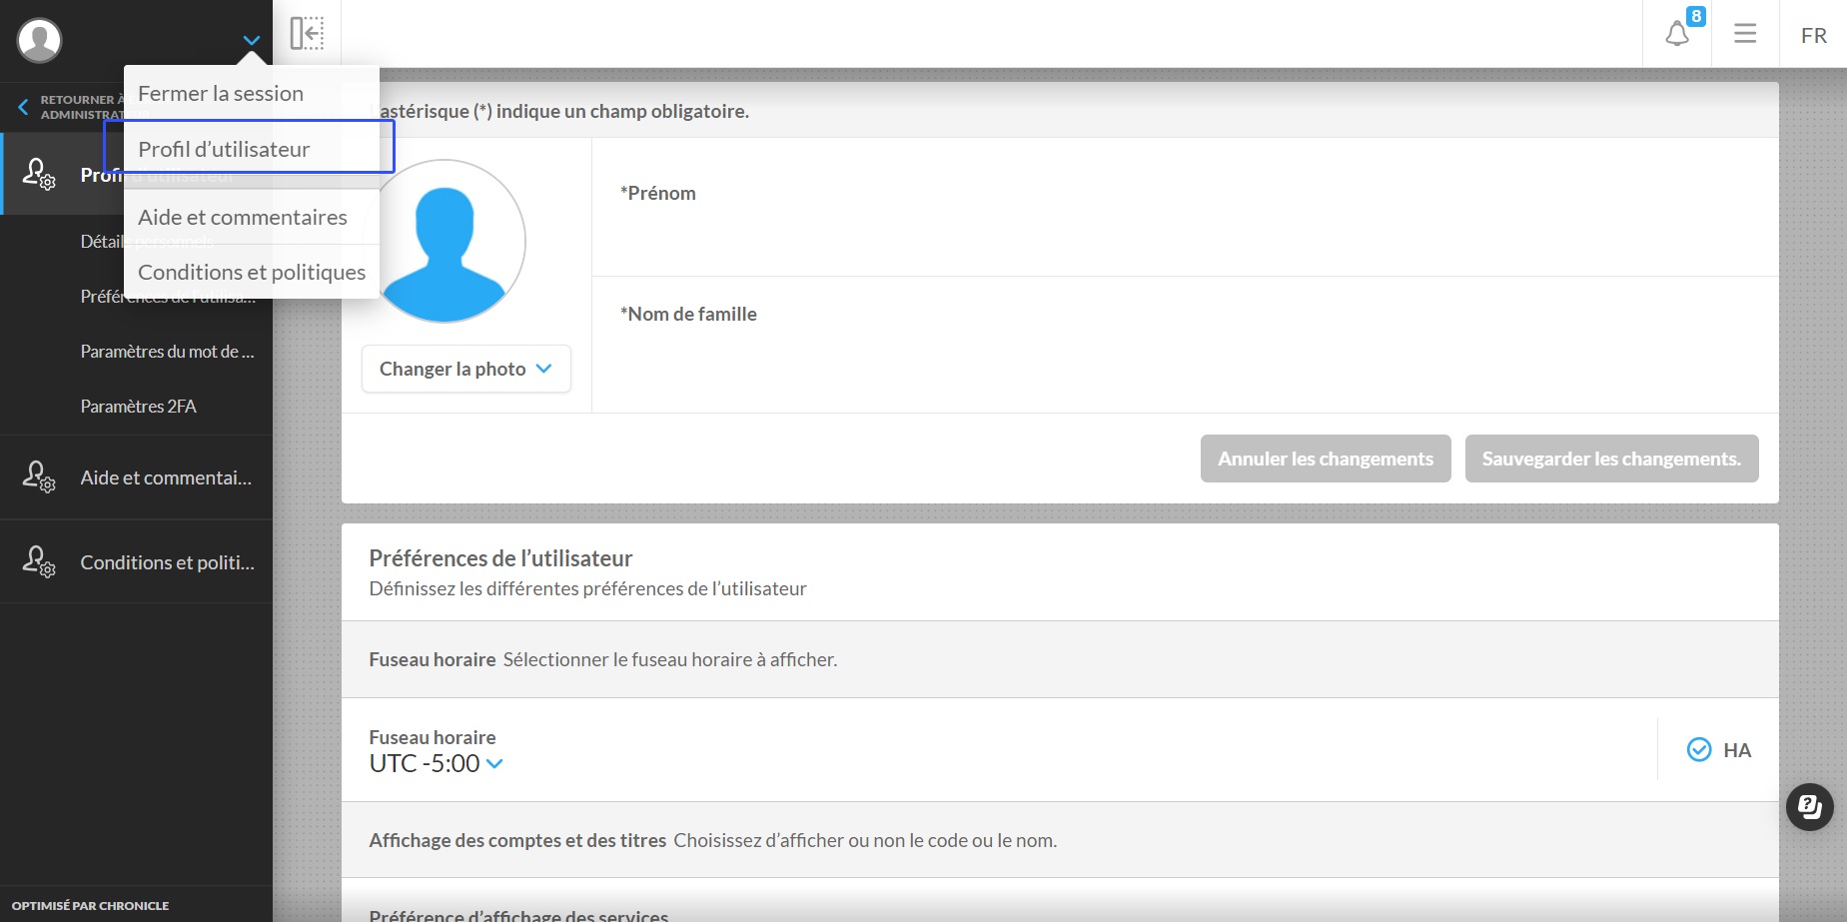Screen dimensions: 1847x922
Task: Open the hamburger menu icon
Action: click(1745, 34)
